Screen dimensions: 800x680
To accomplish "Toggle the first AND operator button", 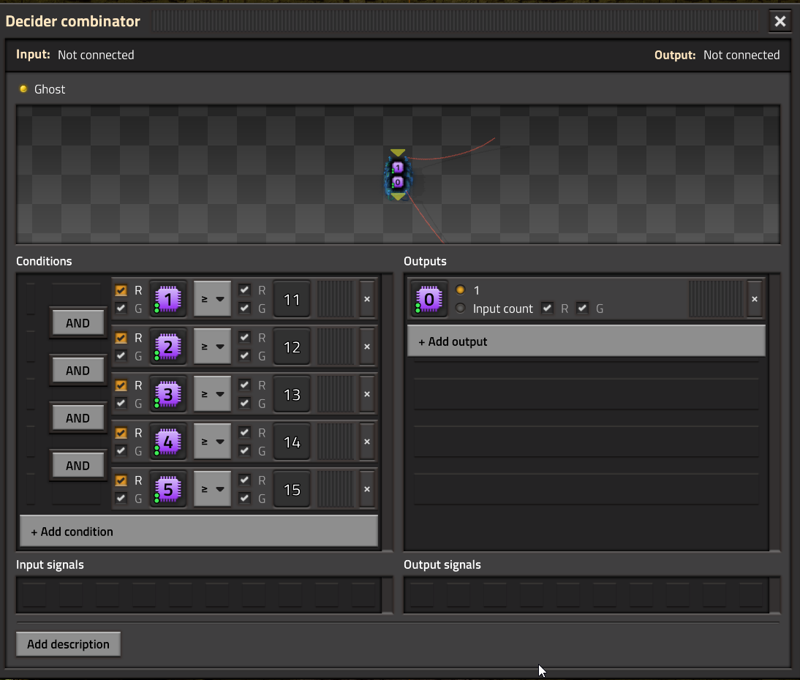I will [x=78, y=323].
